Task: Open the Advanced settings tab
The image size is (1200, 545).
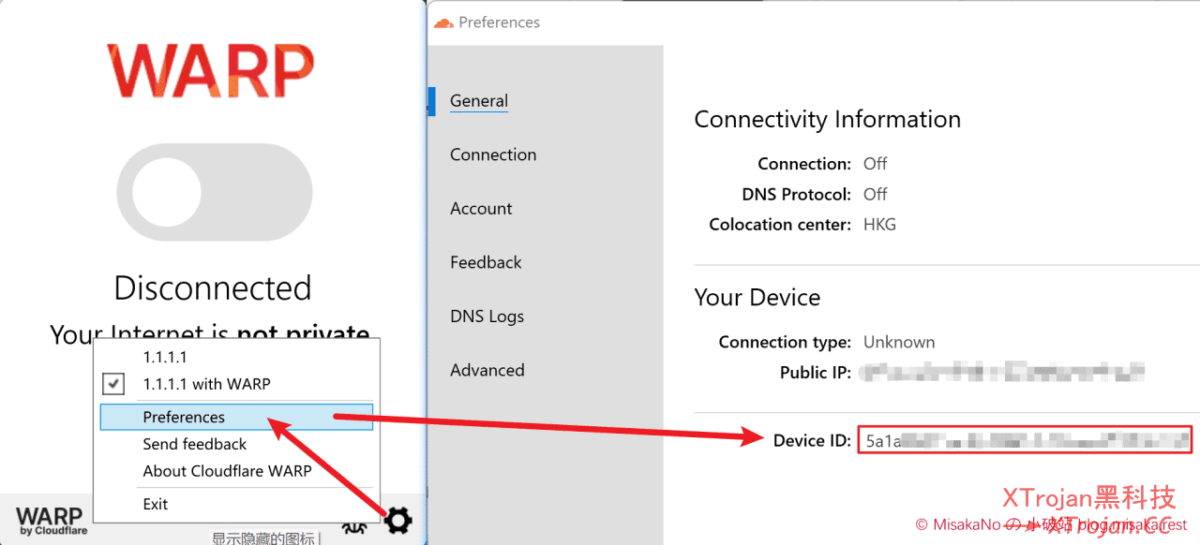Action: click(487, 370)
